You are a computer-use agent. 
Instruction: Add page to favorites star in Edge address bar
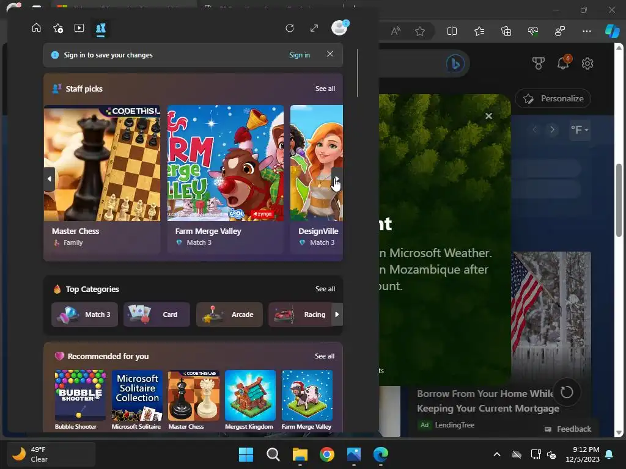419,31
